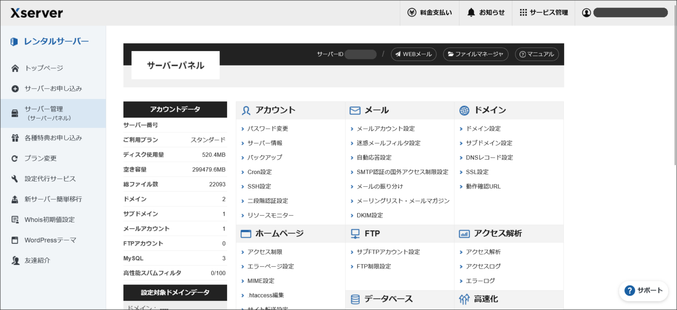Screen dimensions: 677x310
Task: Go to トップページ in sidebar
Action: point(44,68)
